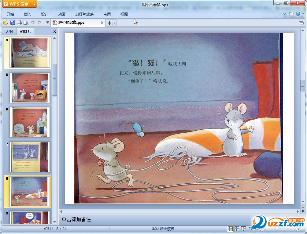Click the zoom out minus button
Viewport: 307px width, 234px height.
click(x=263, y=229)
